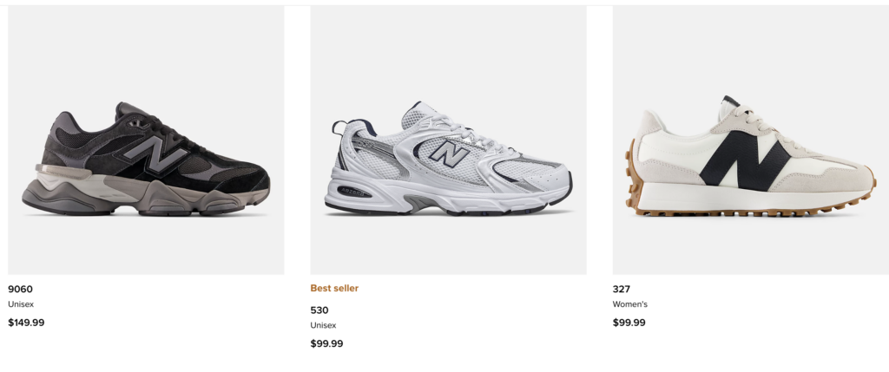Click the 9060 product name

point(20,289)
